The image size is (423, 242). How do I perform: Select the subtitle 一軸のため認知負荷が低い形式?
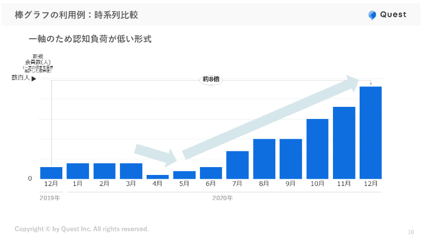point(90,39)
